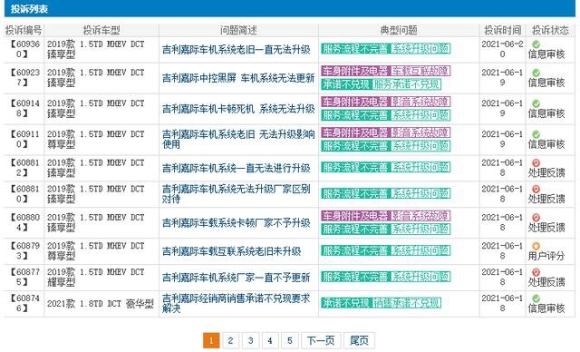The image size is (580, 352).
Task: Click 下一页 next page button
Action: click(321, 340)
